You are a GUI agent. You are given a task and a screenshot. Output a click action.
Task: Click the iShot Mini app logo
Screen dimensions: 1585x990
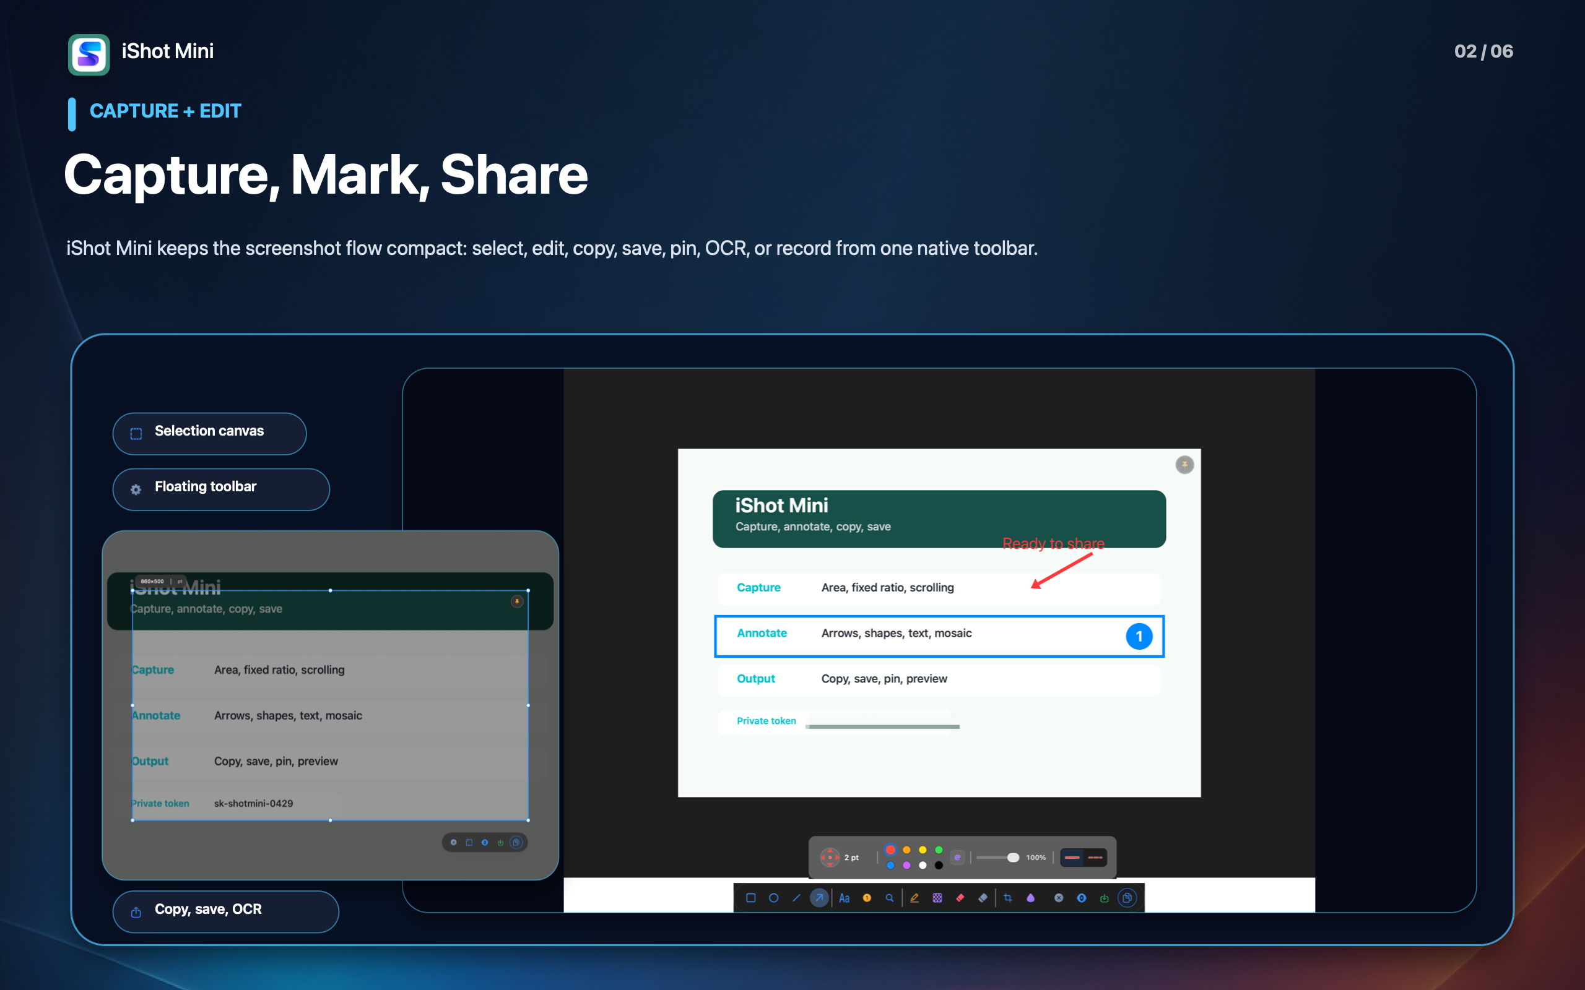[x=89, y=54]
